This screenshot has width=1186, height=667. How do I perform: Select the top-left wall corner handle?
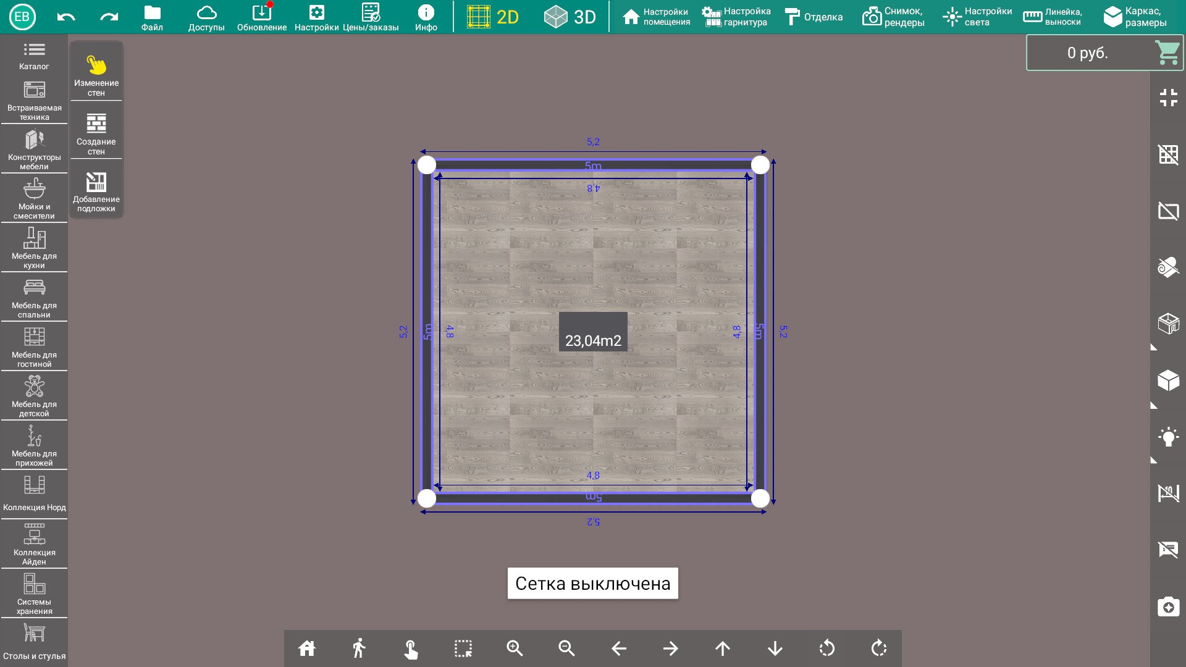(x=427, y=165)
